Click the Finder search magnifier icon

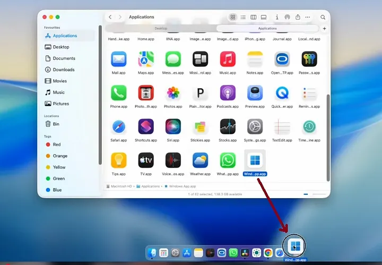pyautogui.click(x=323, y=17)
